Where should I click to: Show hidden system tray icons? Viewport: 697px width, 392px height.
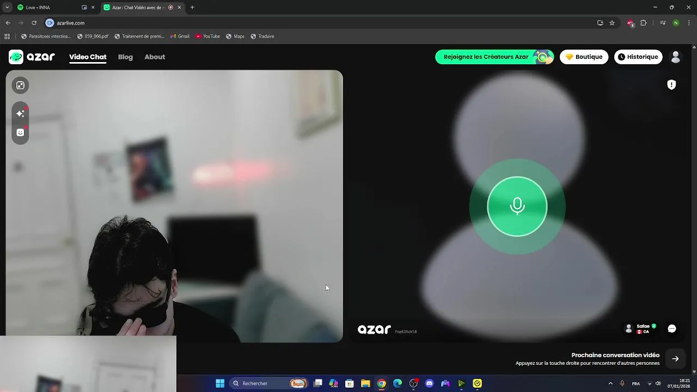(x=610, y=383)
